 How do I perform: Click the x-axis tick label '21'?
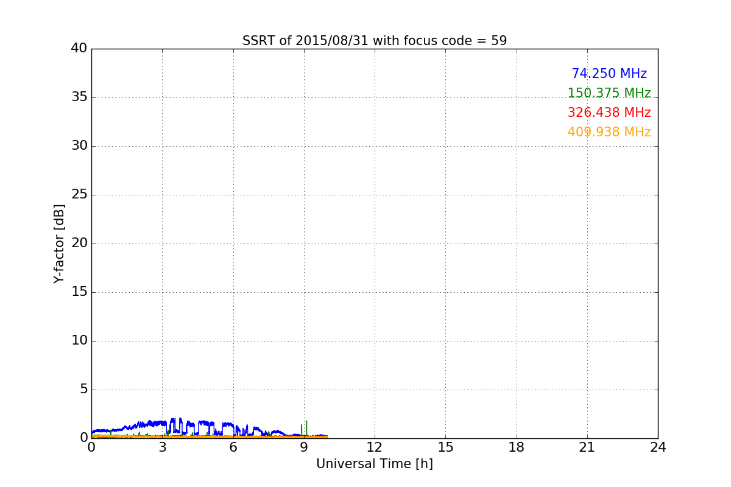pyautogui.click(x=587, y=447)
